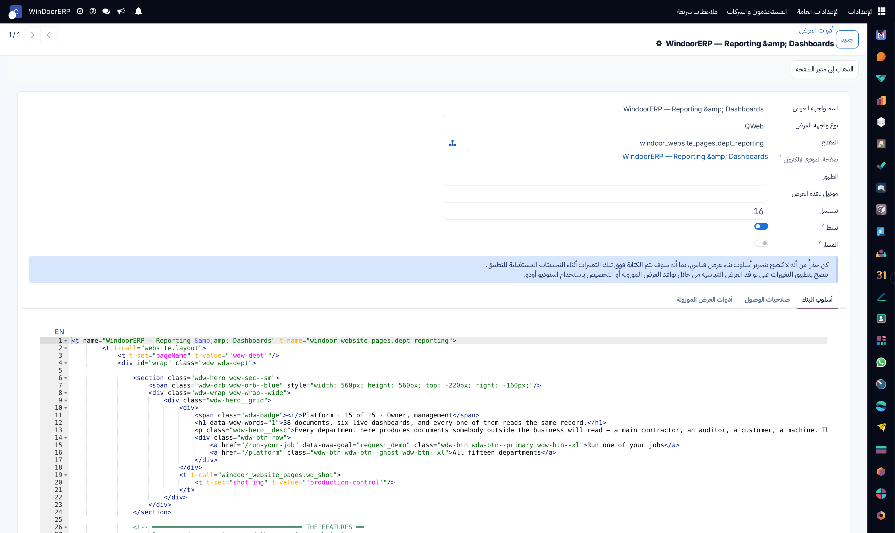
Task: Open the pie chart circle app icon
Action: click(881, 494)
